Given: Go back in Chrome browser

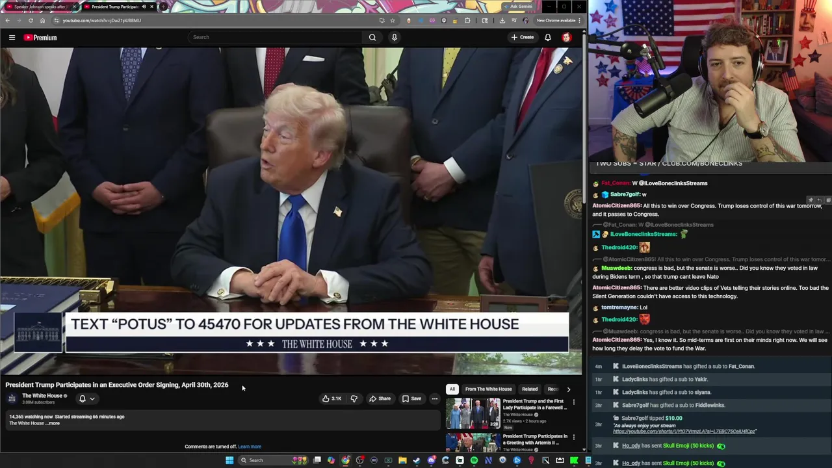Looking at the screenshot, I should click(x=7, y=20).
